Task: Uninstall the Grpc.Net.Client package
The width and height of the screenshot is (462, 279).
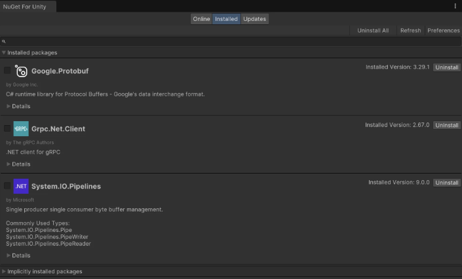Action: coord(447,125)
